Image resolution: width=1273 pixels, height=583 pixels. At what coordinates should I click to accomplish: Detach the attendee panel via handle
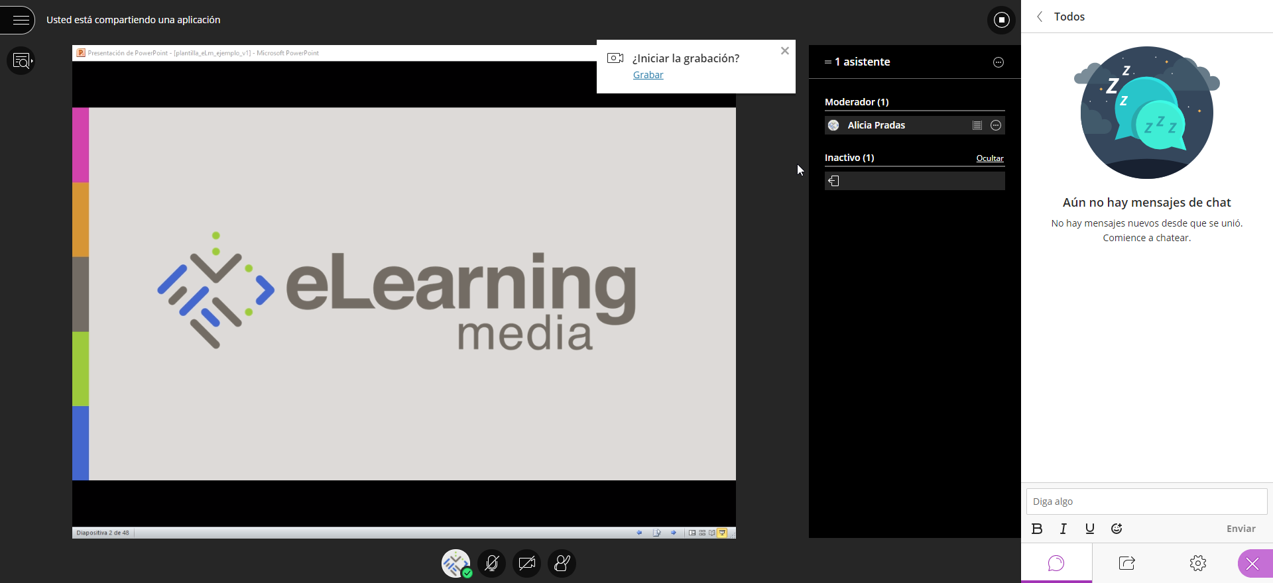[x=828, y=62]
